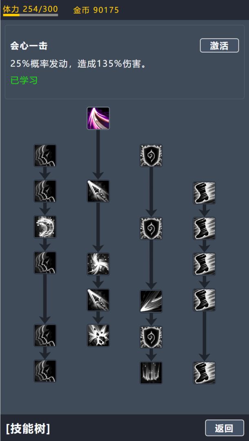Select the middle shield skill icon

click(151, 228)
